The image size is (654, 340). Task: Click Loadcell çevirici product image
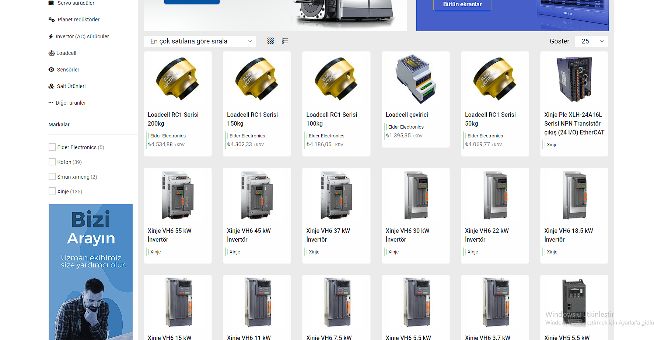pos(416,79)
